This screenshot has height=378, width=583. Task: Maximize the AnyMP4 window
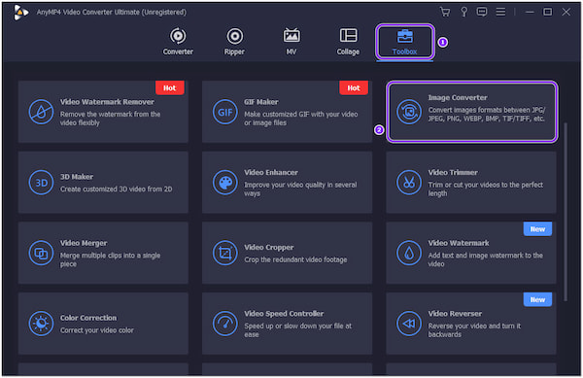click(x=548, y=12)
